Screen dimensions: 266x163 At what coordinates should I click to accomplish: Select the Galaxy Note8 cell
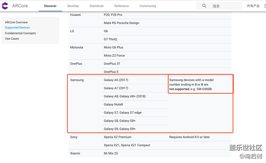[x=113, y=104]
